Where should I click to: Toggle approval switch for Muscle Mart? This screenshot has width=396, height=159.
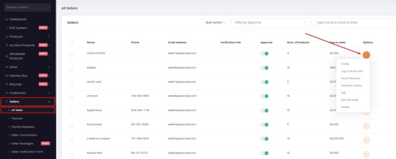coord(265,153)
